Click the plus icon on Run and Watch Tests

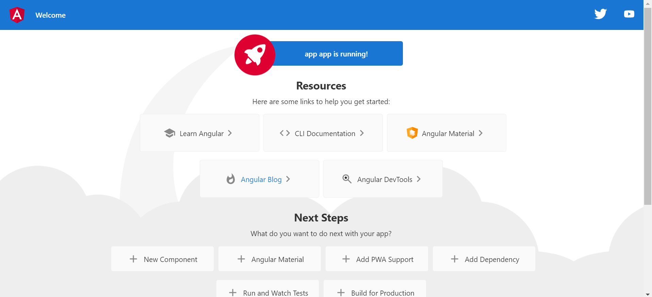[x=233, y=293]
